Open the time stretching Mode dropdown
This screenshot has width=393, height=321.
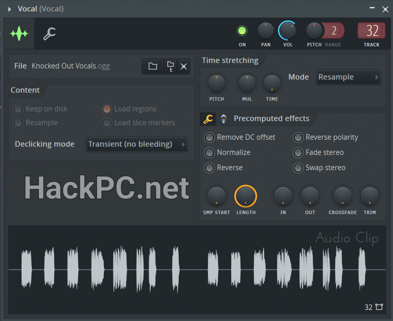348,77
